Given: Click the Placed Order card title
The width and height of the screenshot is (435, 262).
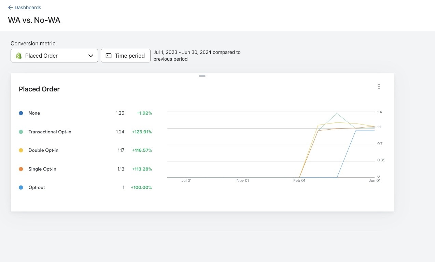Looking at the screenshot, I should pos(39,89).
